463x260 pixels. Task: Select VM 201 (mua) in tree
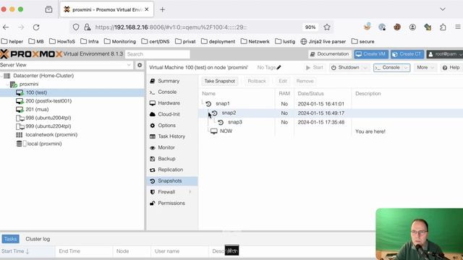click(37, 109)
